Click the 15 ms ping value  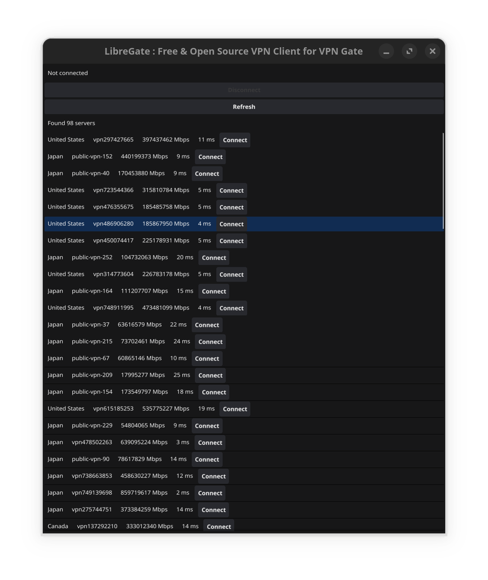tap(185, 291)
